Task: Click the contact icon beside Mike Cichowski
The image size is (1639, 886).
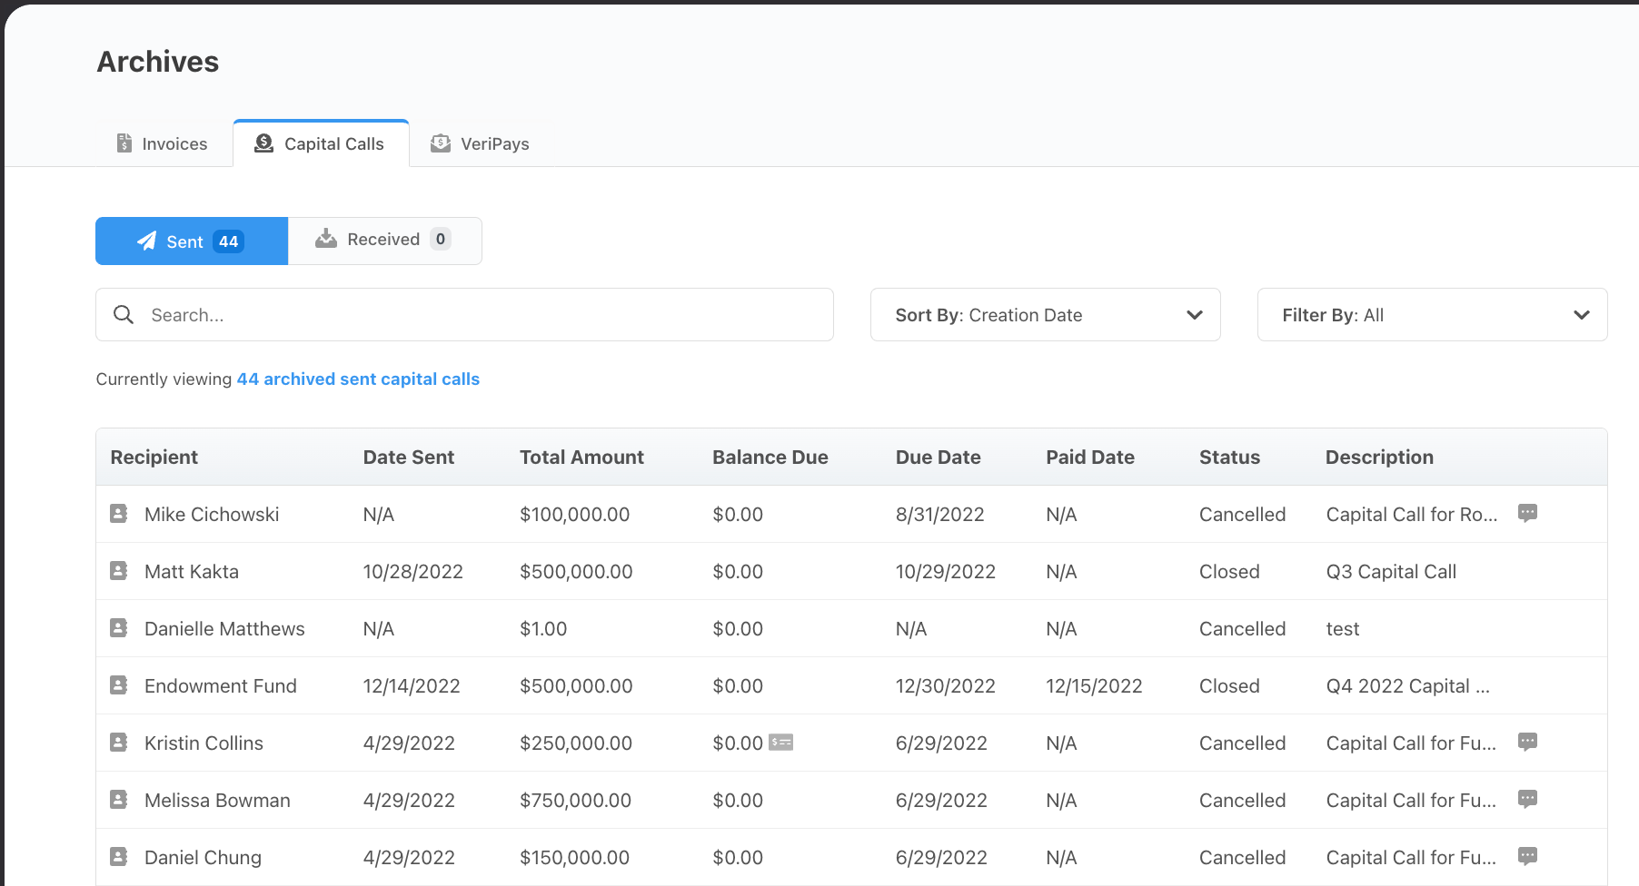Action: click(119, 514)
